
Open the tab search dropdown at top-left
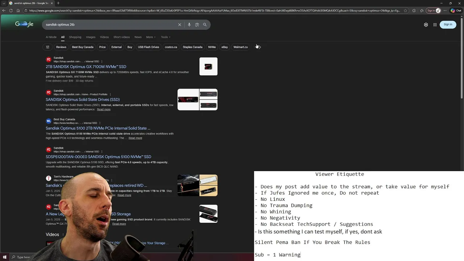click(4, 3)
